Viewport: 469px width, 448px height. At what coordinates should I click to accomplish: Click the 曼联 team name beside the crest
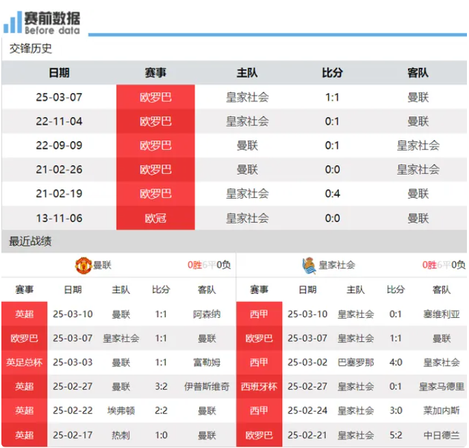point(102,265)
